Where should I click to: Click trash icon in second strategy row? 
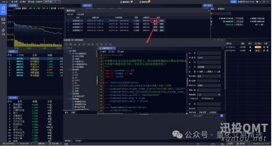tap(268, 51)
